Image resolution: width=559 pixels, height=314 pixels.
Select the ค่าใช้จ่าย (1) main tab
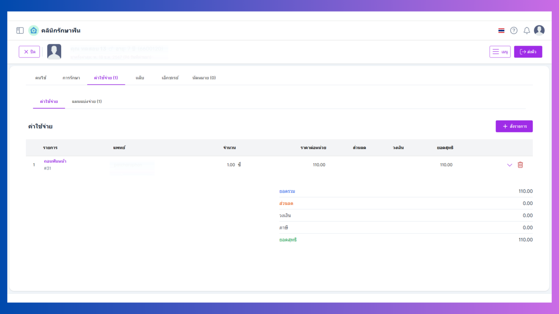106,78
